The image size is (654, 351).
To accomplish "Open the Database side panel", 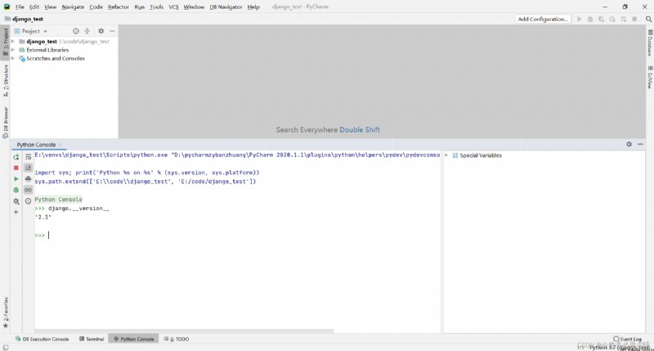I will point(650,43).
